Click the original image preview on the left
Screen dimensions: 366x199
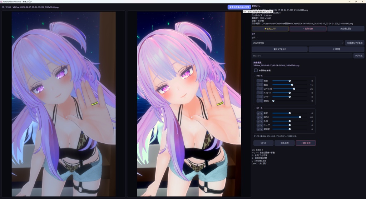64,104
